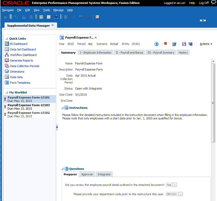Collapse the Quick Links panel
This screenshot has width=217, height=201.
pos(7,39)
